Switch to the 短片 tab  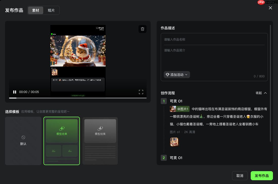tap(51, 10)
